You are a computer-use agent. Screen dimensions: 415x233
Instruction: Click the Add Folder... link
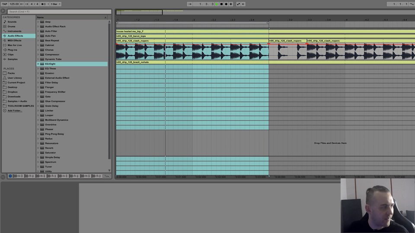pyautogui.click(x=15, y=111)
